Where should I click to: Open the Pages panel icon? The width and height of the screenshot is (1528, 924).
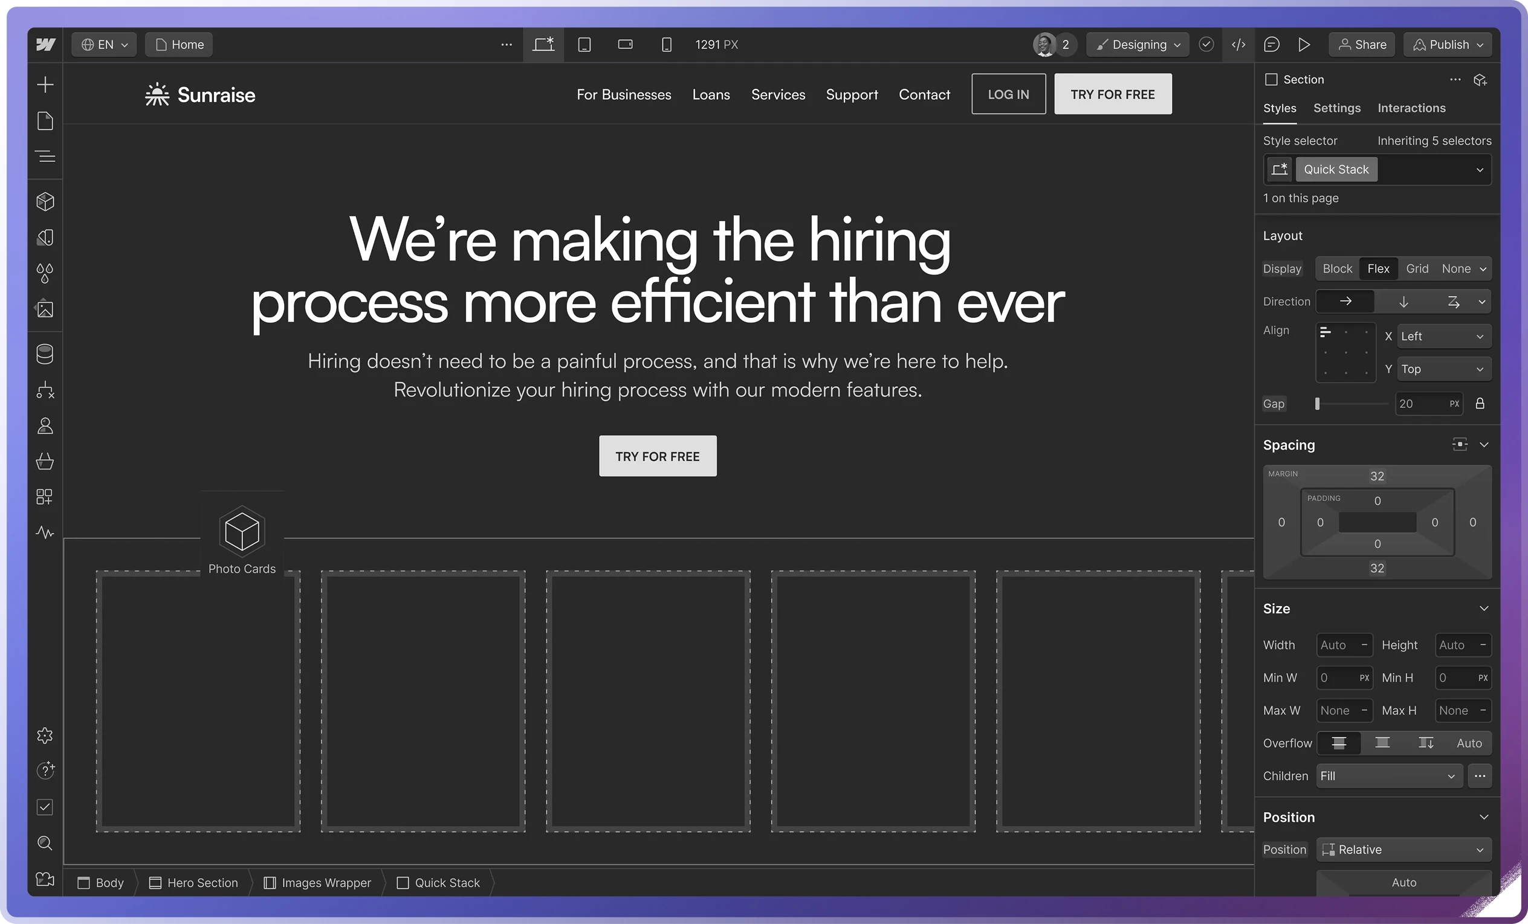(45, 121)
